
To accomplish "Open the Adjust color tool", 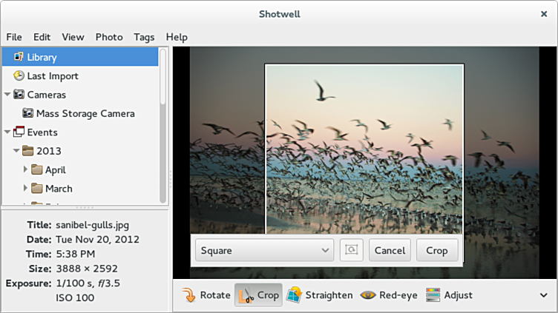I will click(x=433, y=295).
